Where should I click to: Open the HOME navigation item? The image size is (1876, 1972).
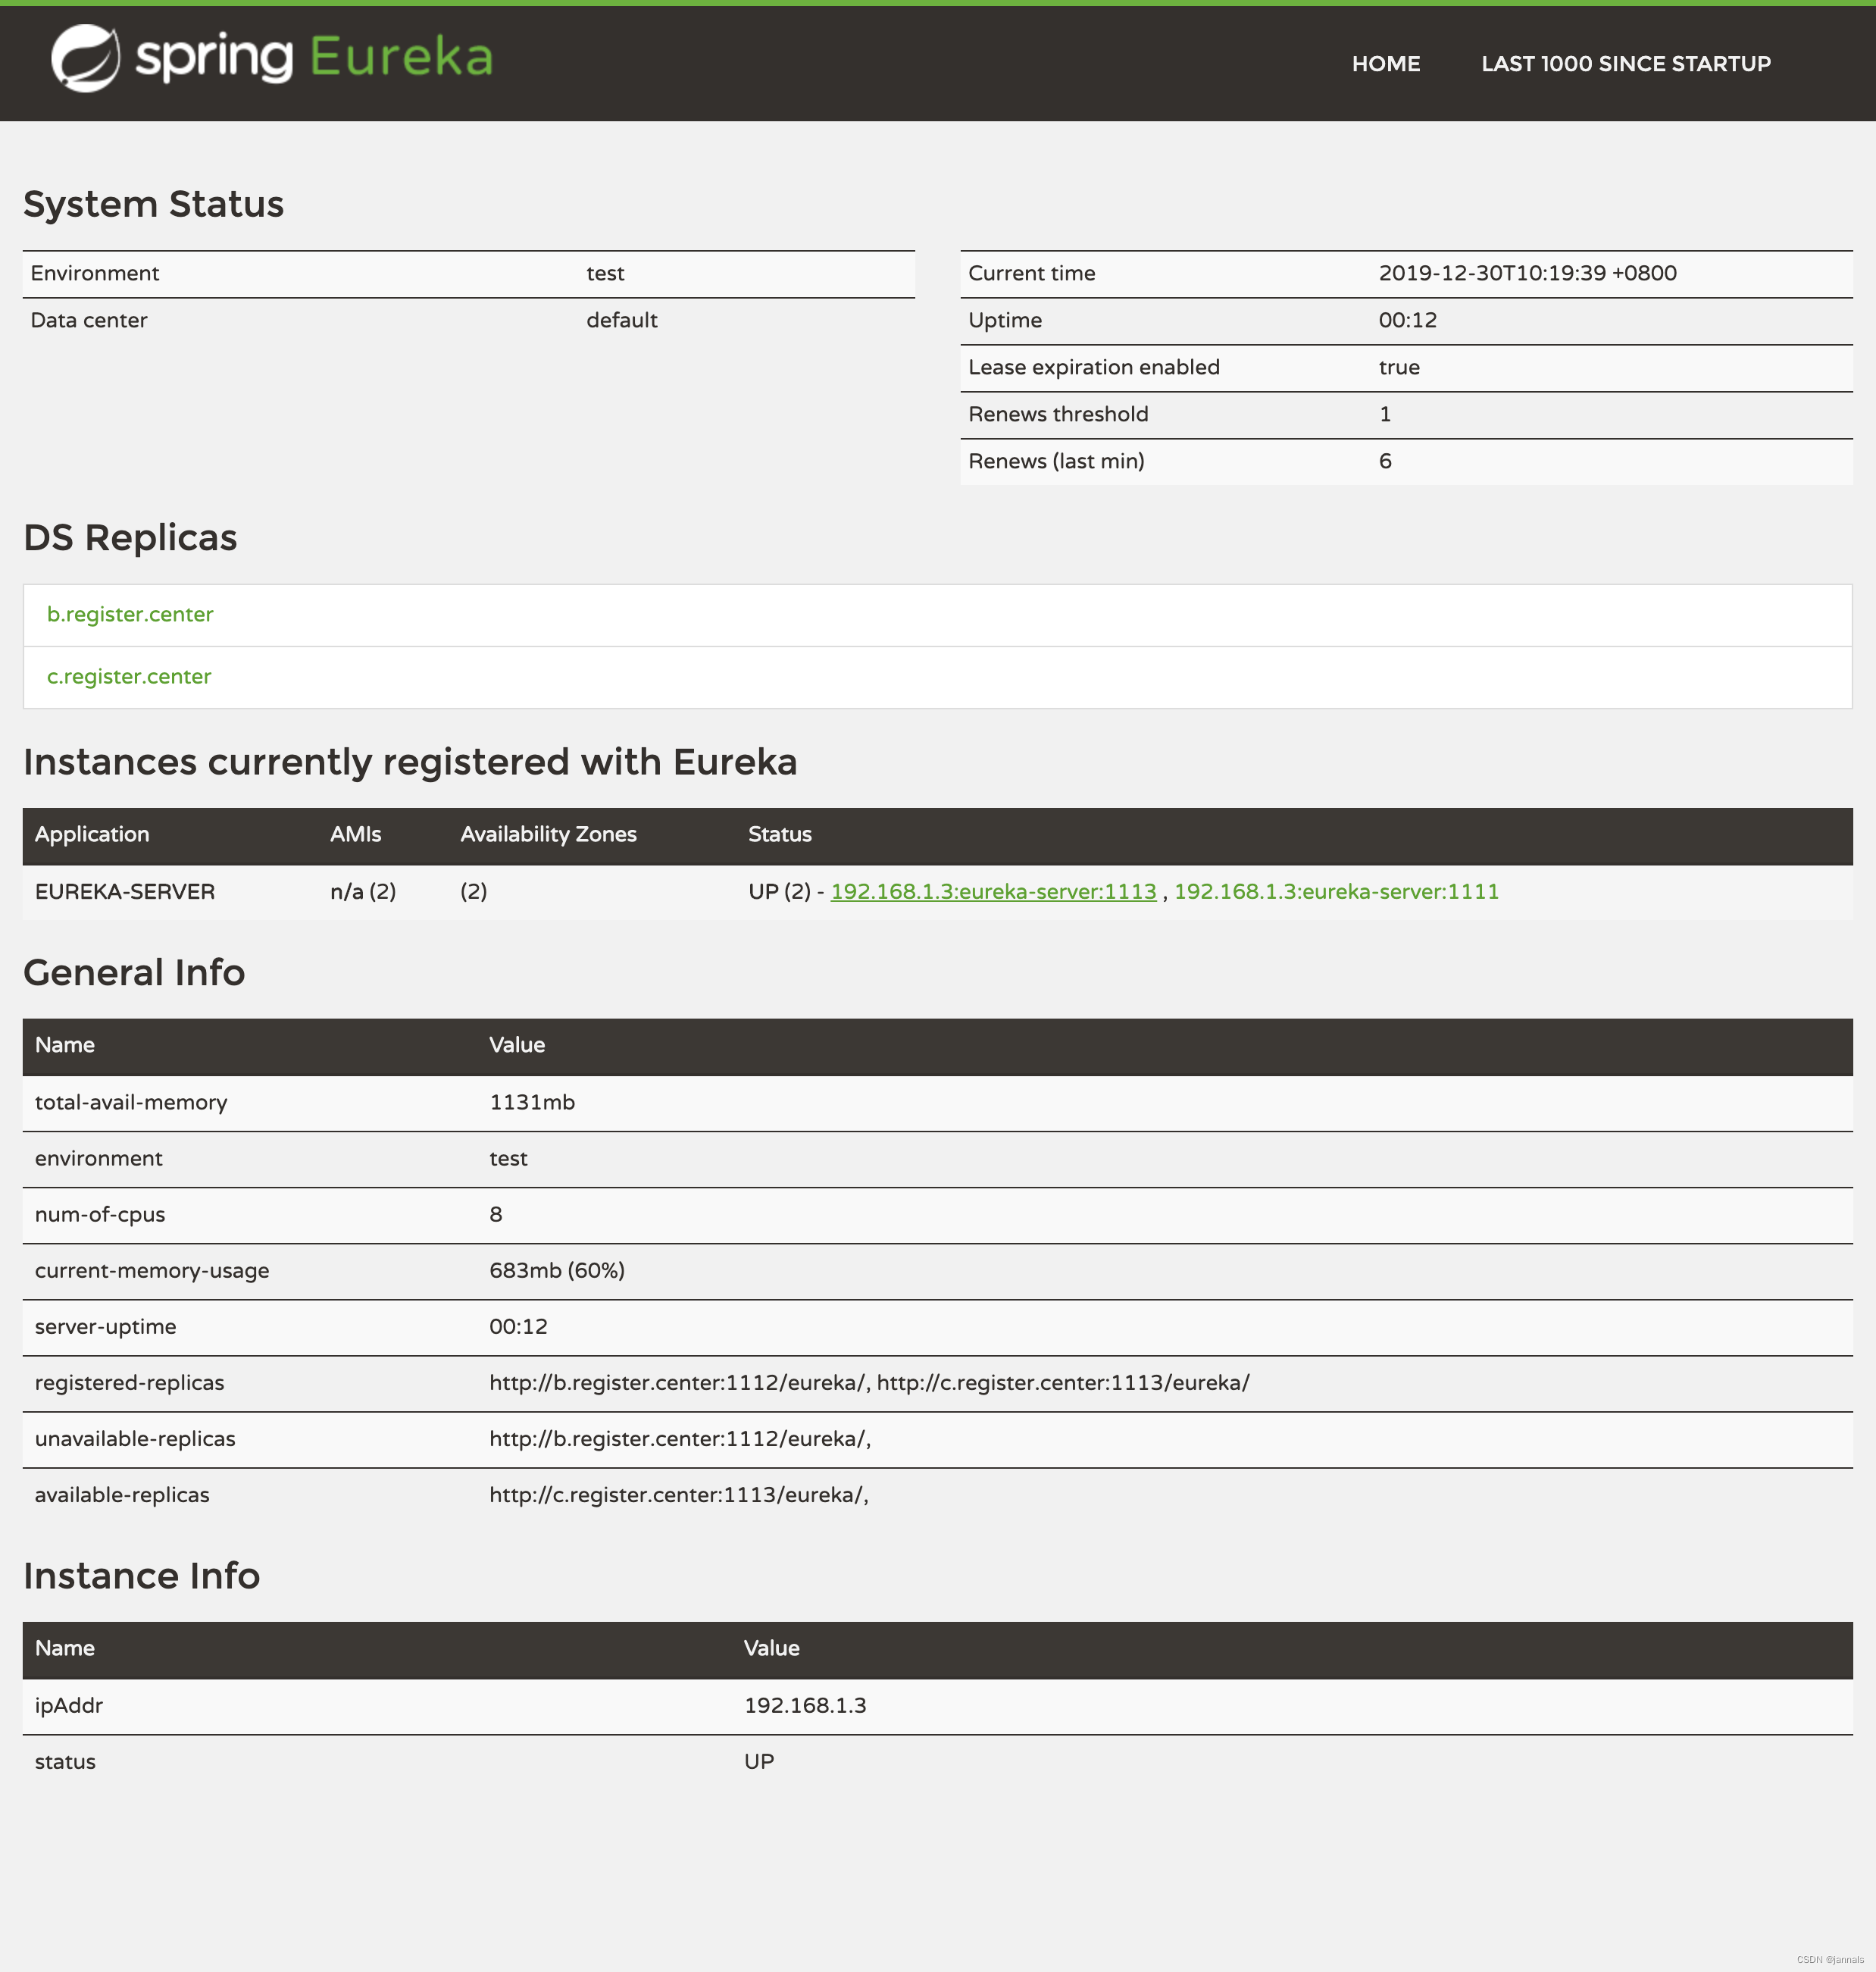pyautogui.click(x=1385, y=64)
